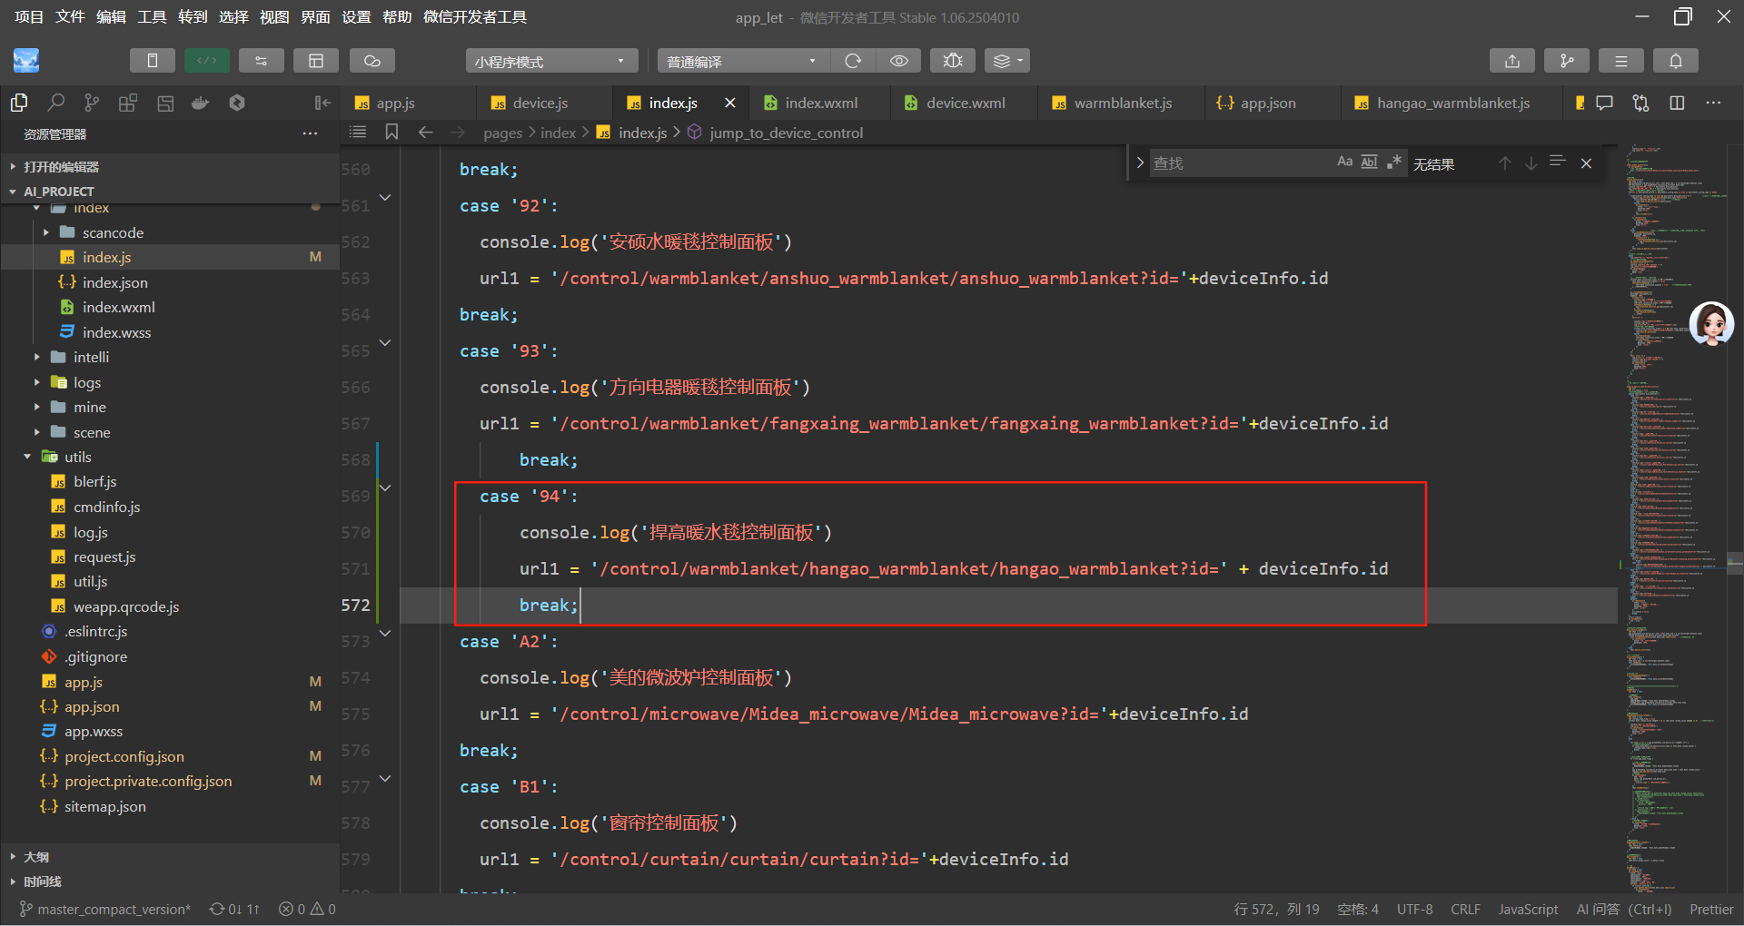Screen dimensions: 1744x926
Task: Click the 查找 find input field
Action: pyautogui.click(x=1235, y=163)
